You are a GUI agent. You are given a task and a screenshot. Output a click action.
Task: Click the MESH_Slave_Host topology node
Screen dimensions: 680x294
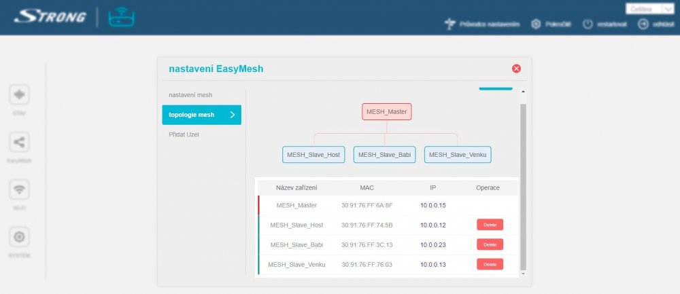[x=313, y=155]
